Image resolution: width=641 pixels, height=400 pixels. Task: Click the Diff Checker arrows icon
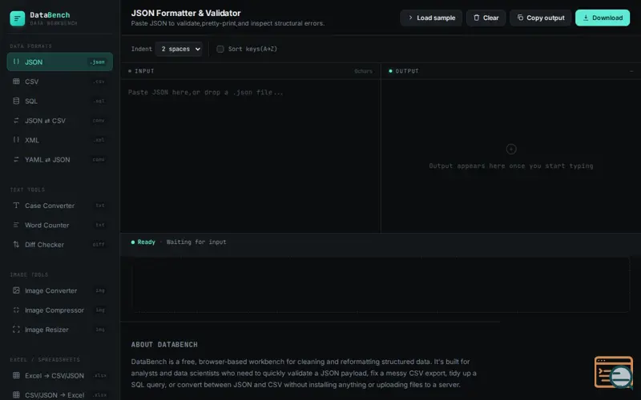click(x=16, y=245)
